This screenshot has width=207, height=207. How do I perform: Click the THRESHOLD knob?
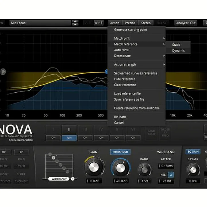120,168
